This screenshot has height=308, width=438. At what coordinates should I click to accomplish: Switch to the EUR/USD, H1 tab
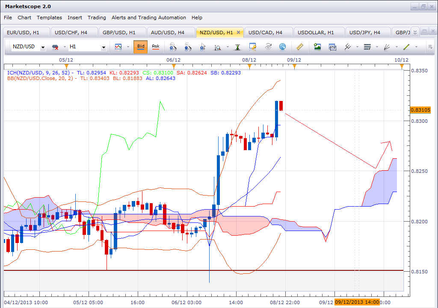click(x=26, y=33)
